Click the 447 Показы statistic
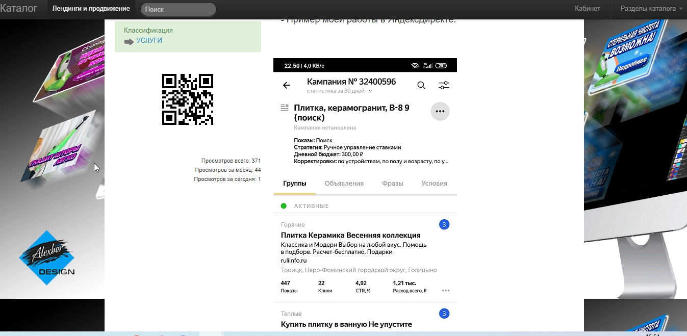The image size is (687, 336). point(289,287)
